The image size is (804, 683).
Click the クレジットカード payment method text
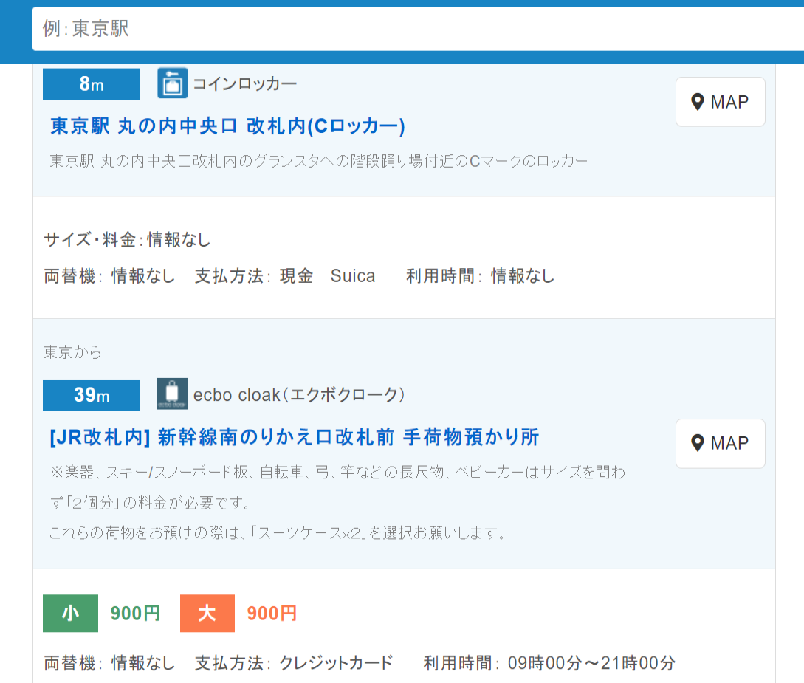[336, 662]
